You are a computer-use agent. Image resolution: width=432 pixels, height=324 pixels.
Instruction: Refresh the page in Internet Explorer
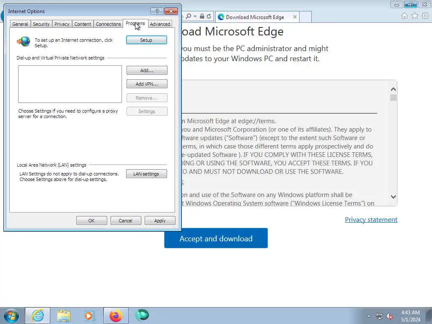pos(209,16)
